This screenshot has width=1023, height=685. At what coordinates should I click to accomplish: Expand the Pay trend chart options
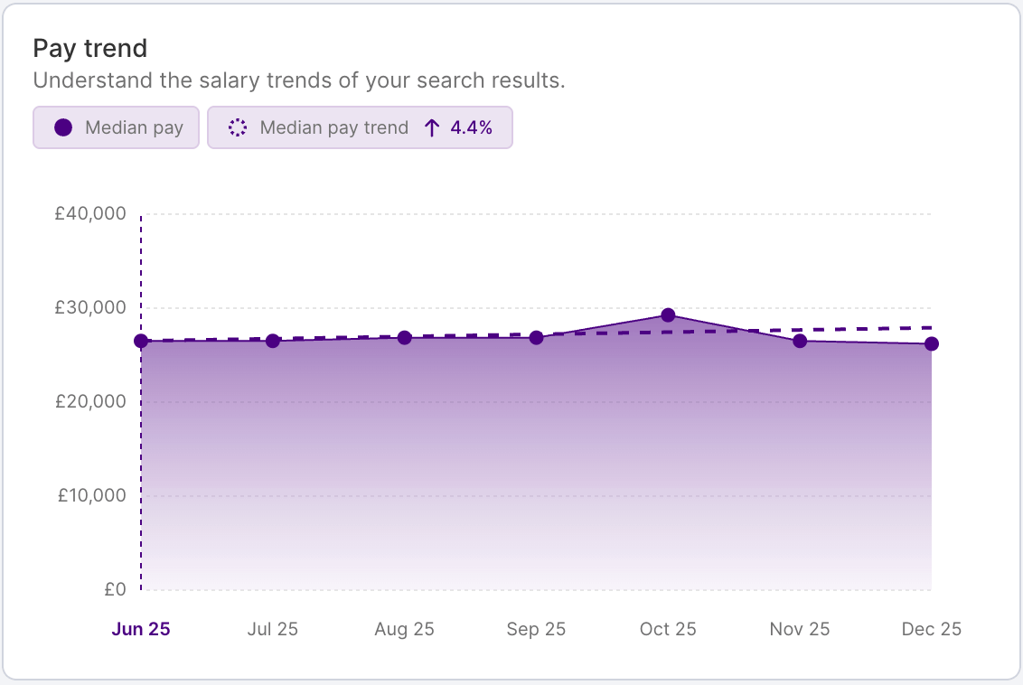[x=90, y=48]
